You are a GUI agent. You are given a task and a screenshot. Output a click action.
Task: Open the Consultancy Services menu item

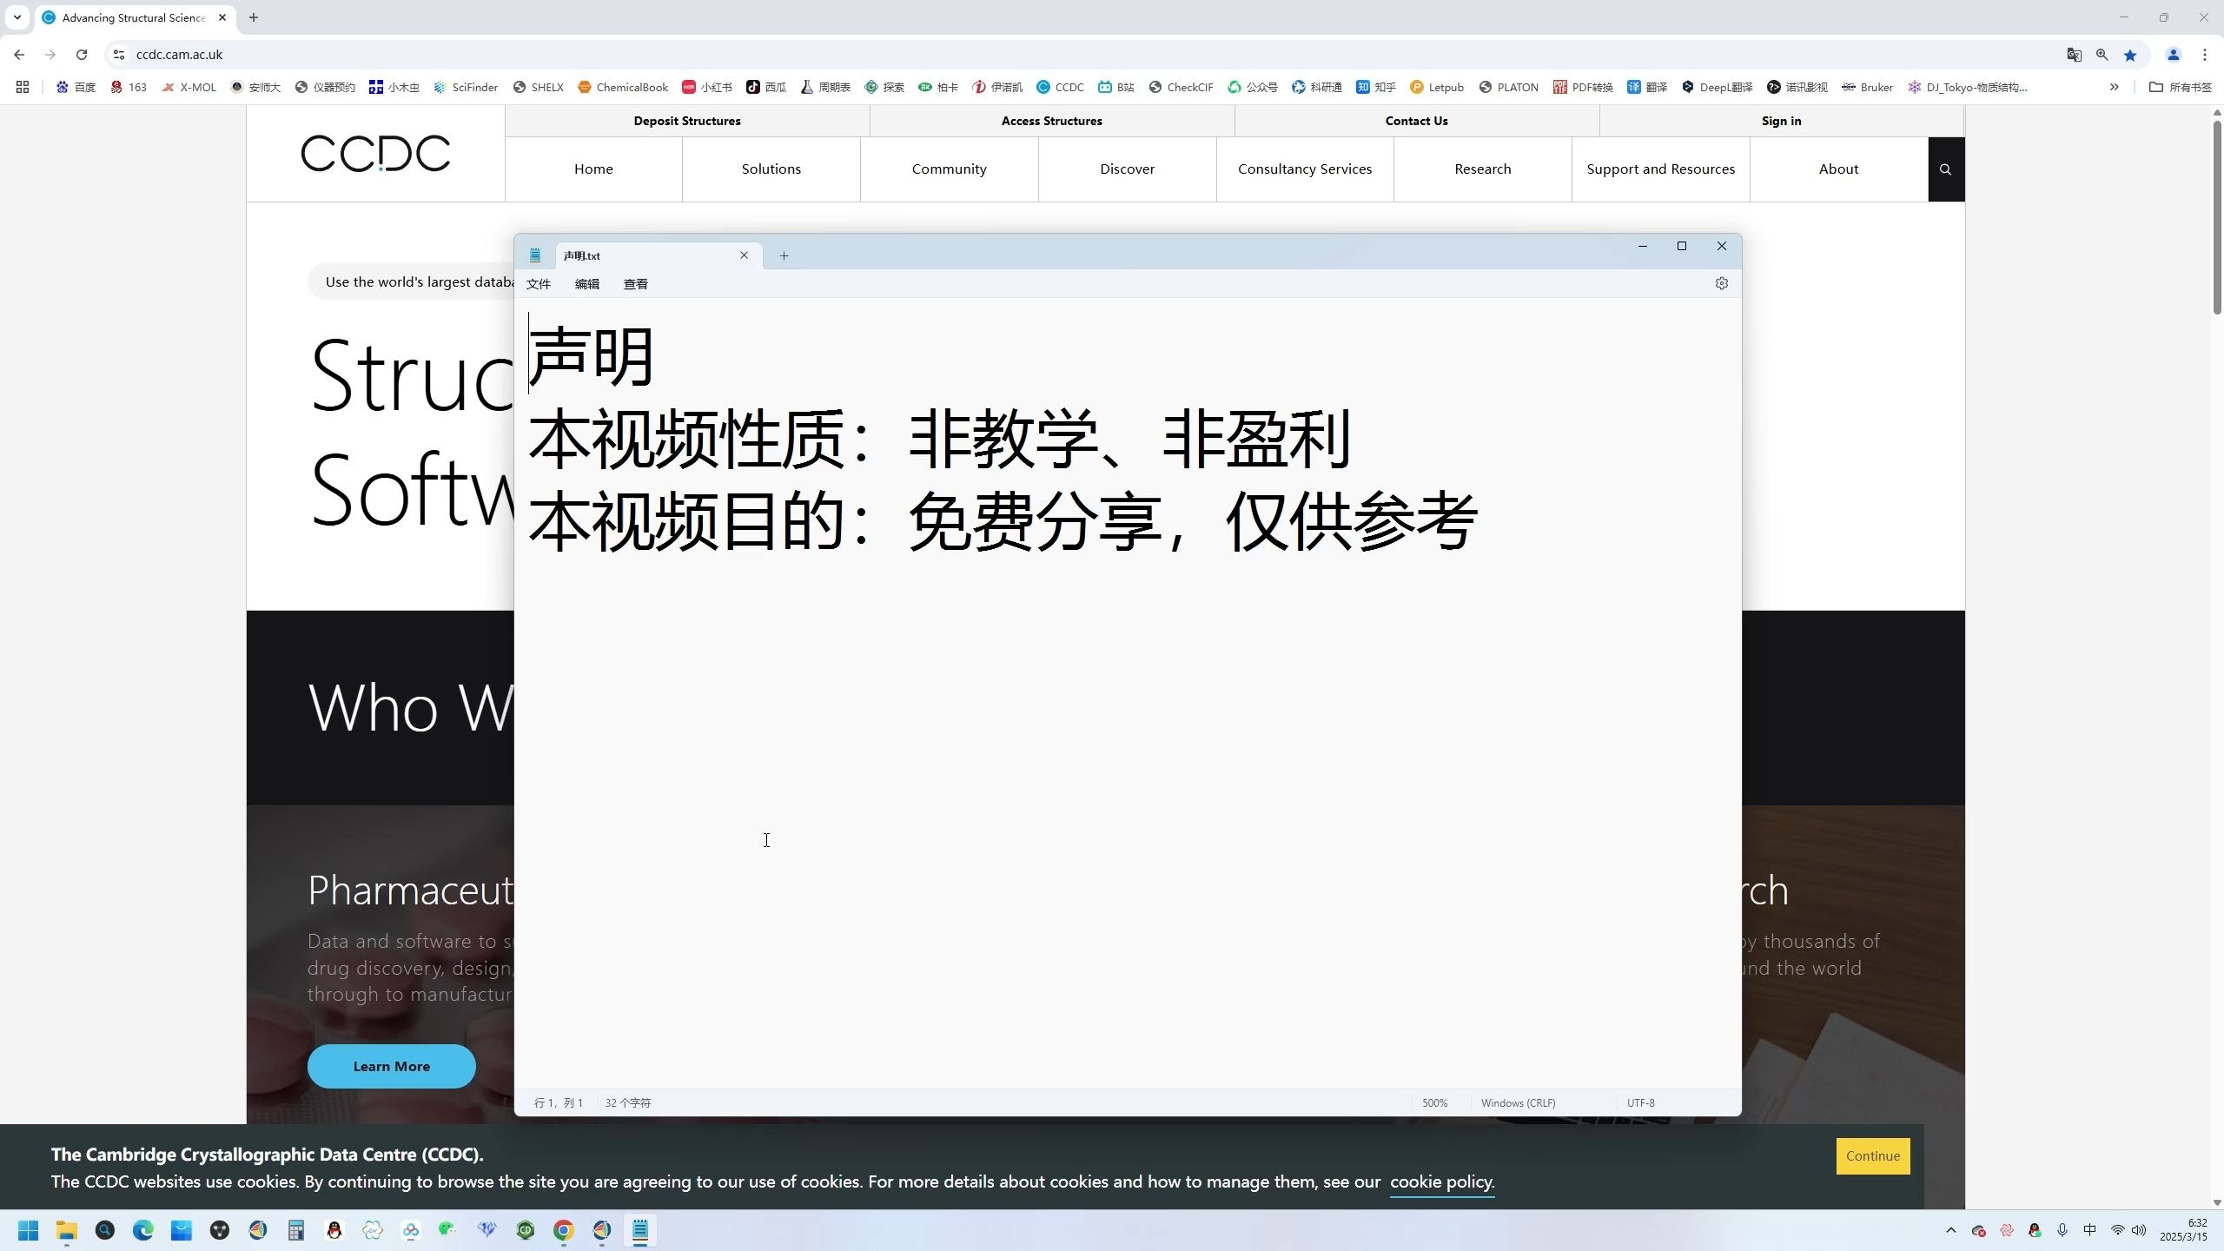click(x=1305, y=169)
